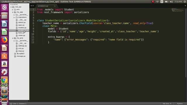Screen dimensions: 187x105
Task: Click the Amazon dock icon
Action: coord(4,64)
